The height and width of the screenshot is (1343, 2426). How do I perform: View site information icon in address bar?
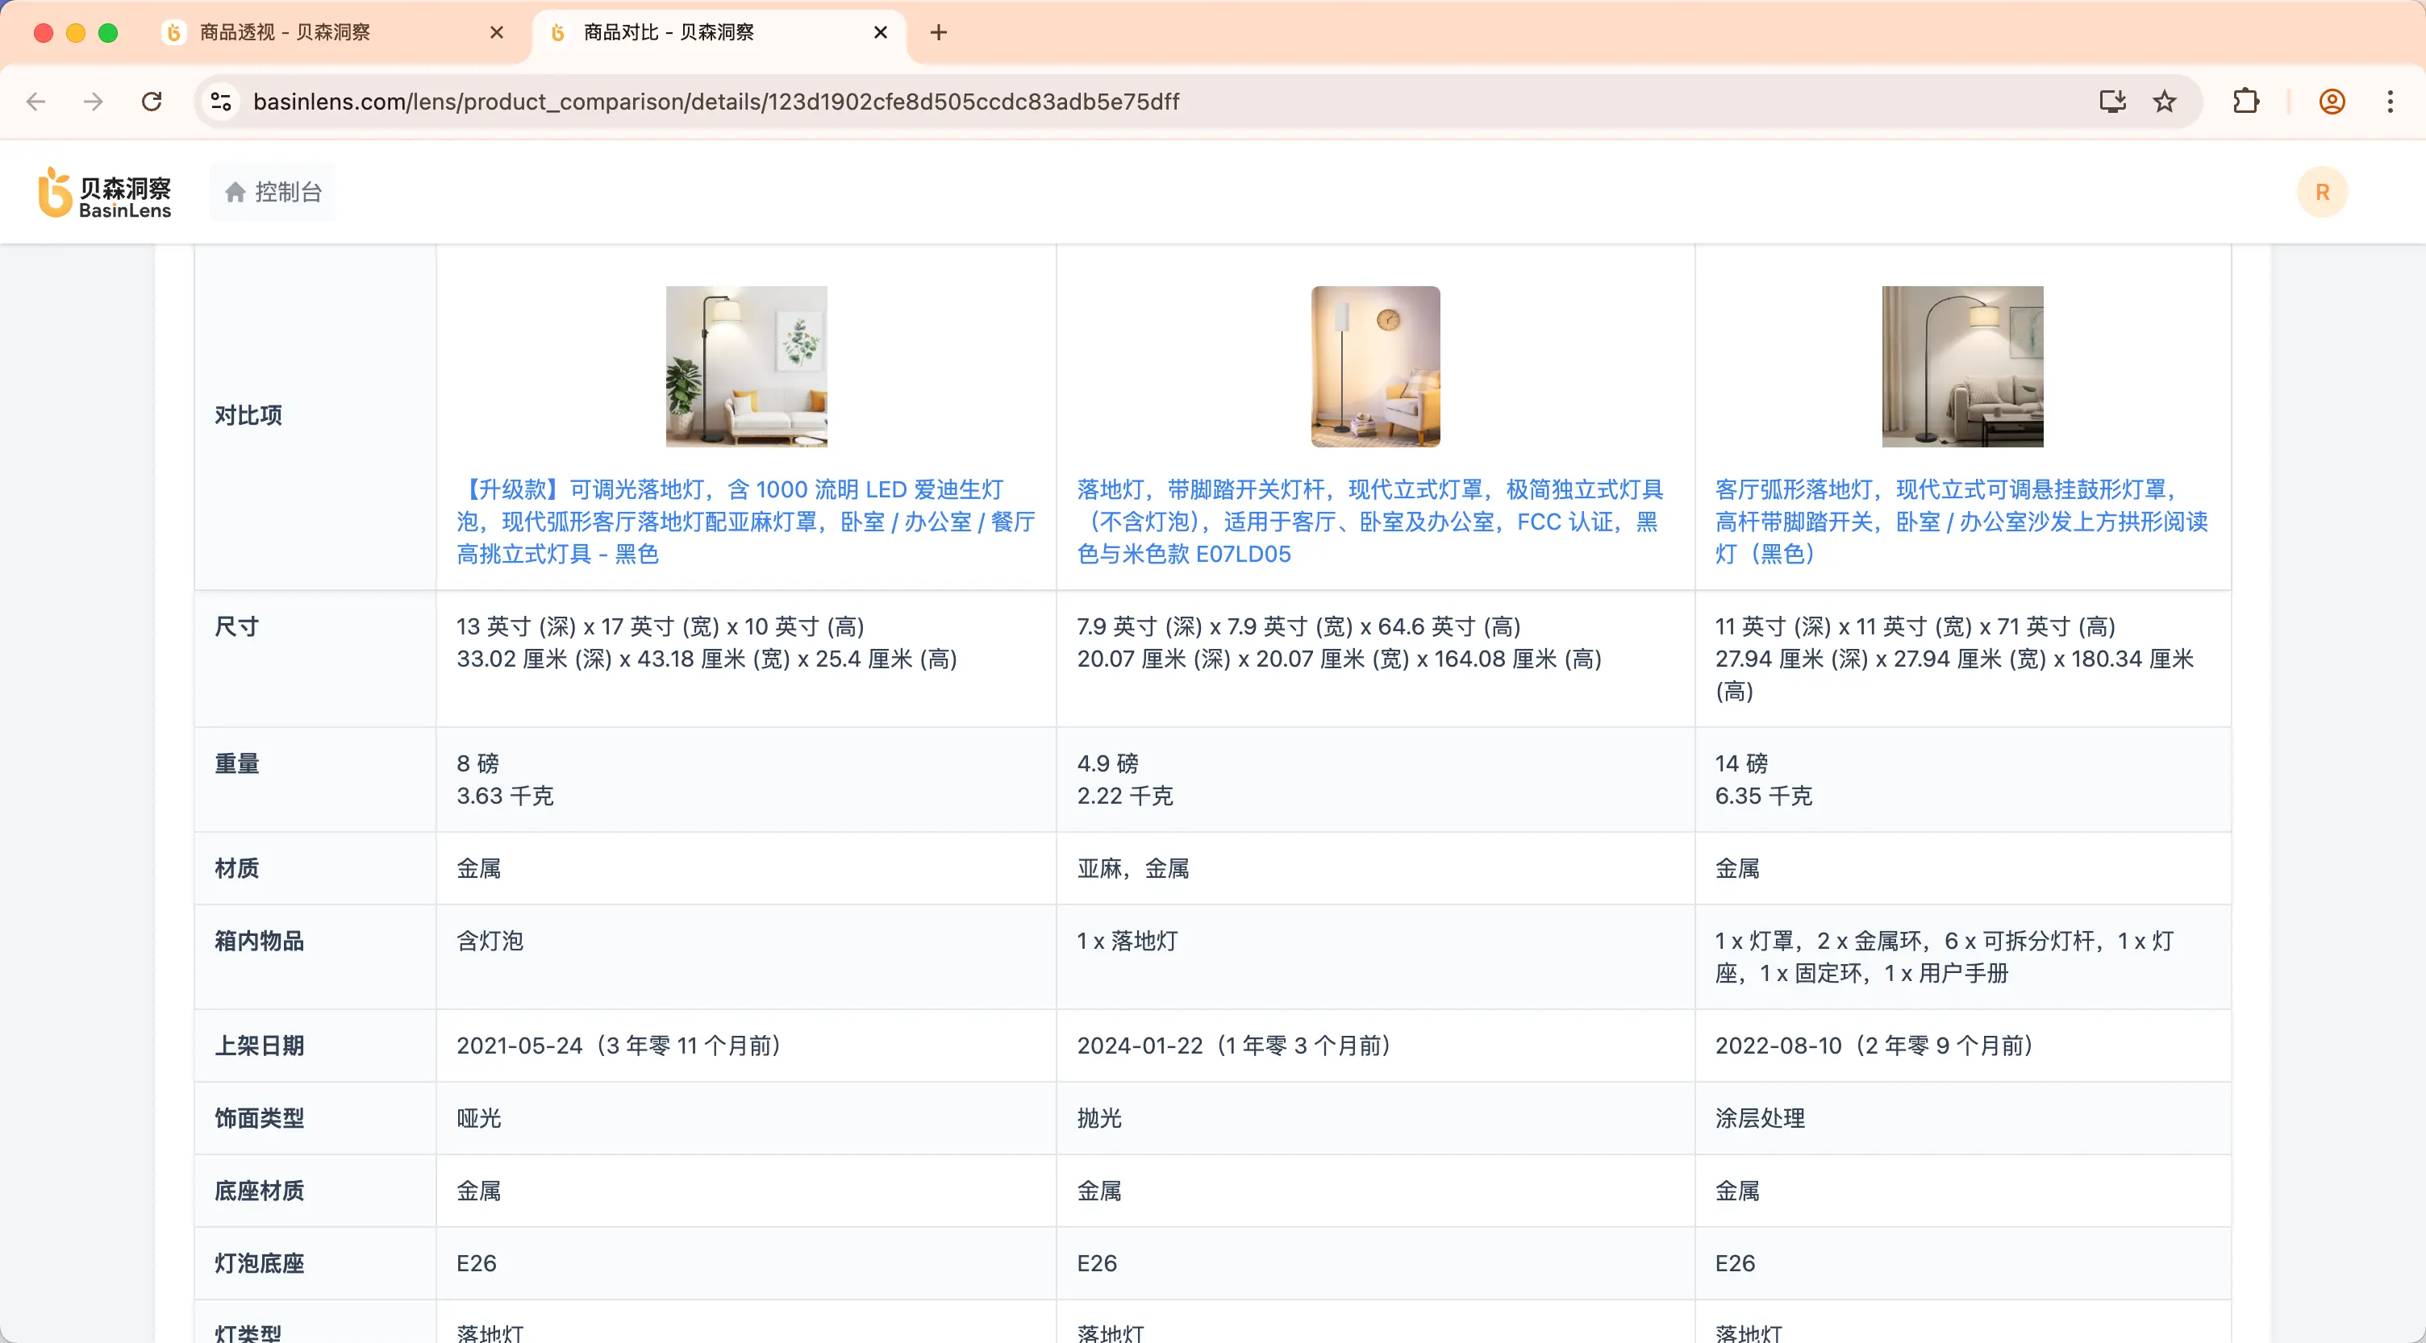click(x=221, y=102)
